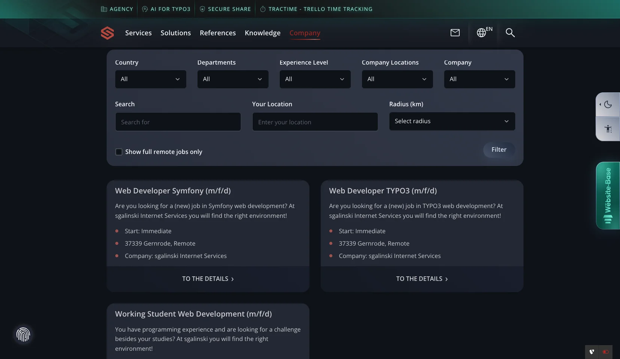The height and width of the screenshot is (359, 620).
Task: Expand the Departments dropdown
Action: [x=233, y=79]
